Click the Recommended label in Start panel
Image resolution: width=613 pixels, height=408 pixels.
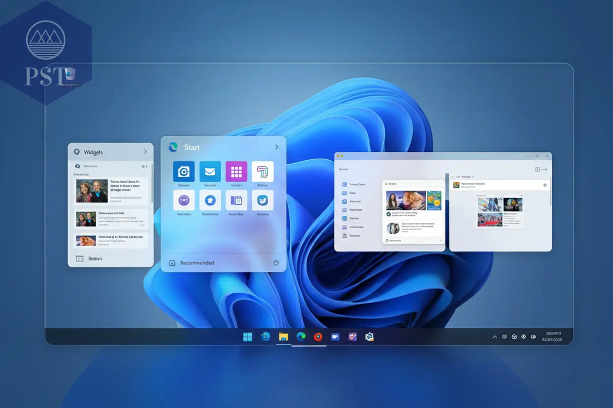(197, 263)
